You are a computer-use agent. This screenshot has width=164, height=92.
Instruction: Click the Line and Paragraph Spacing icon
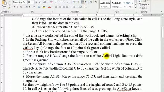tap(74, 7)
